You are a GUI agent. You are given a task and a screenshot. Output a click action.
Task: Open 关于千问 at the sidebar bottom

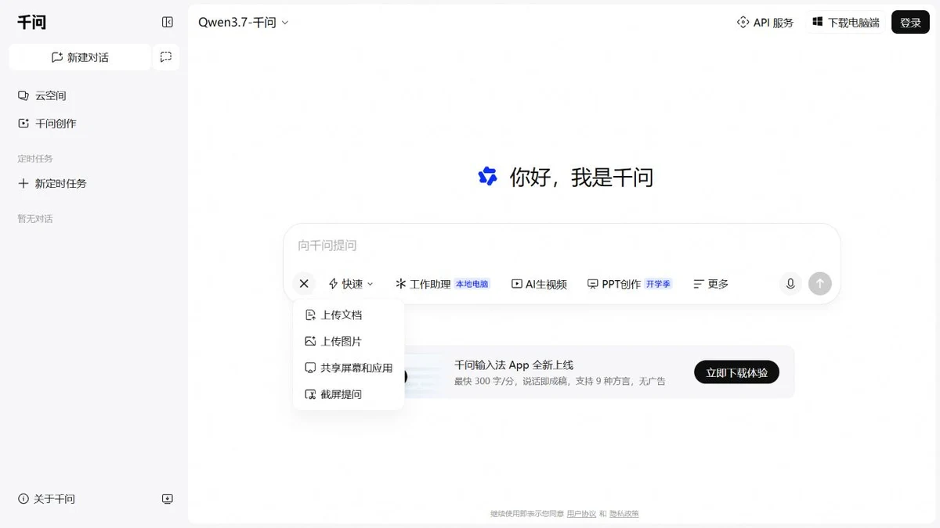pos(47,499)
